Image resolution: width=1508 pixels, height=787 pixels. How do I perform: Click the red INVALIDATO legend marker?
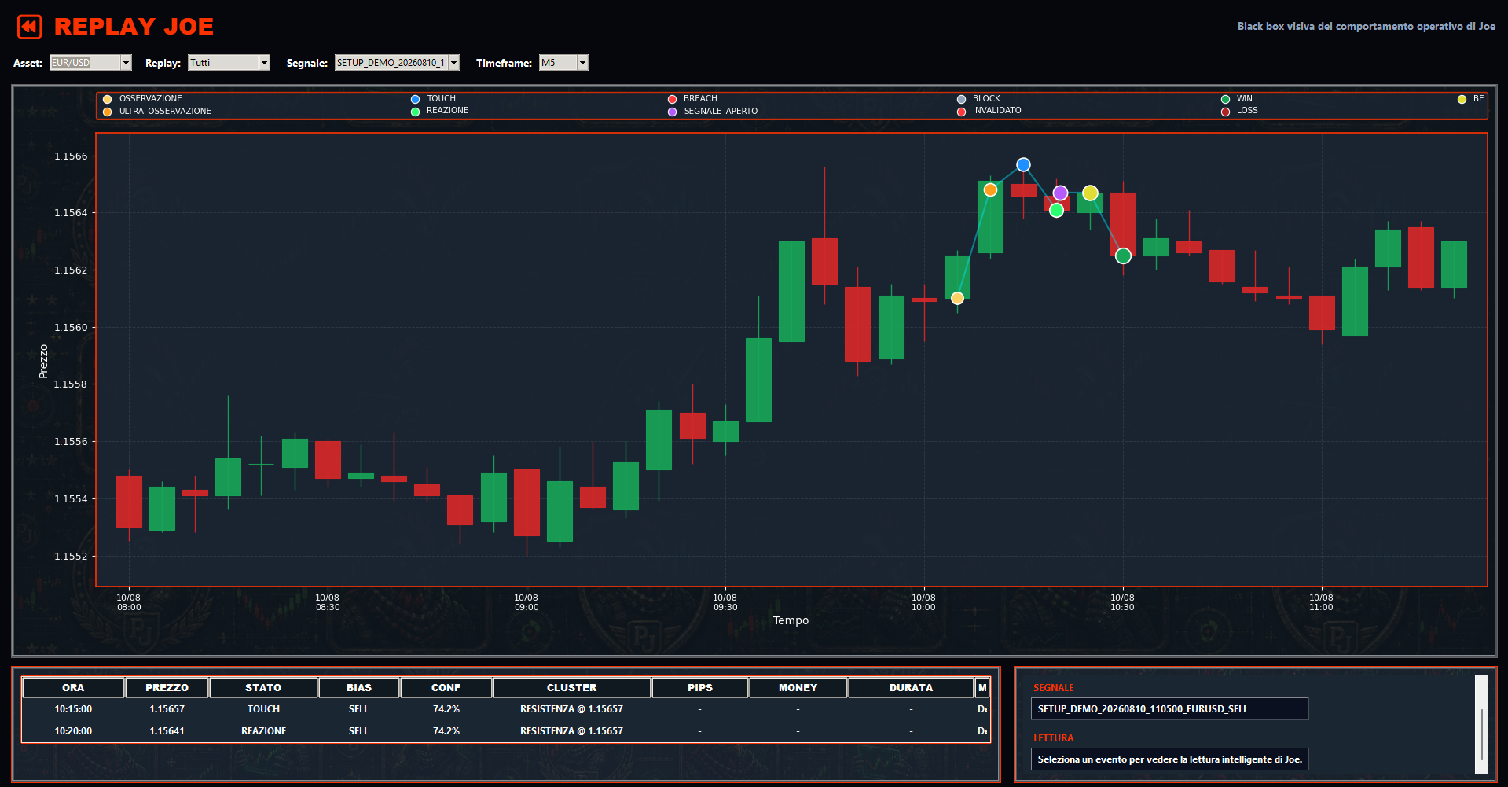(962, 112)
